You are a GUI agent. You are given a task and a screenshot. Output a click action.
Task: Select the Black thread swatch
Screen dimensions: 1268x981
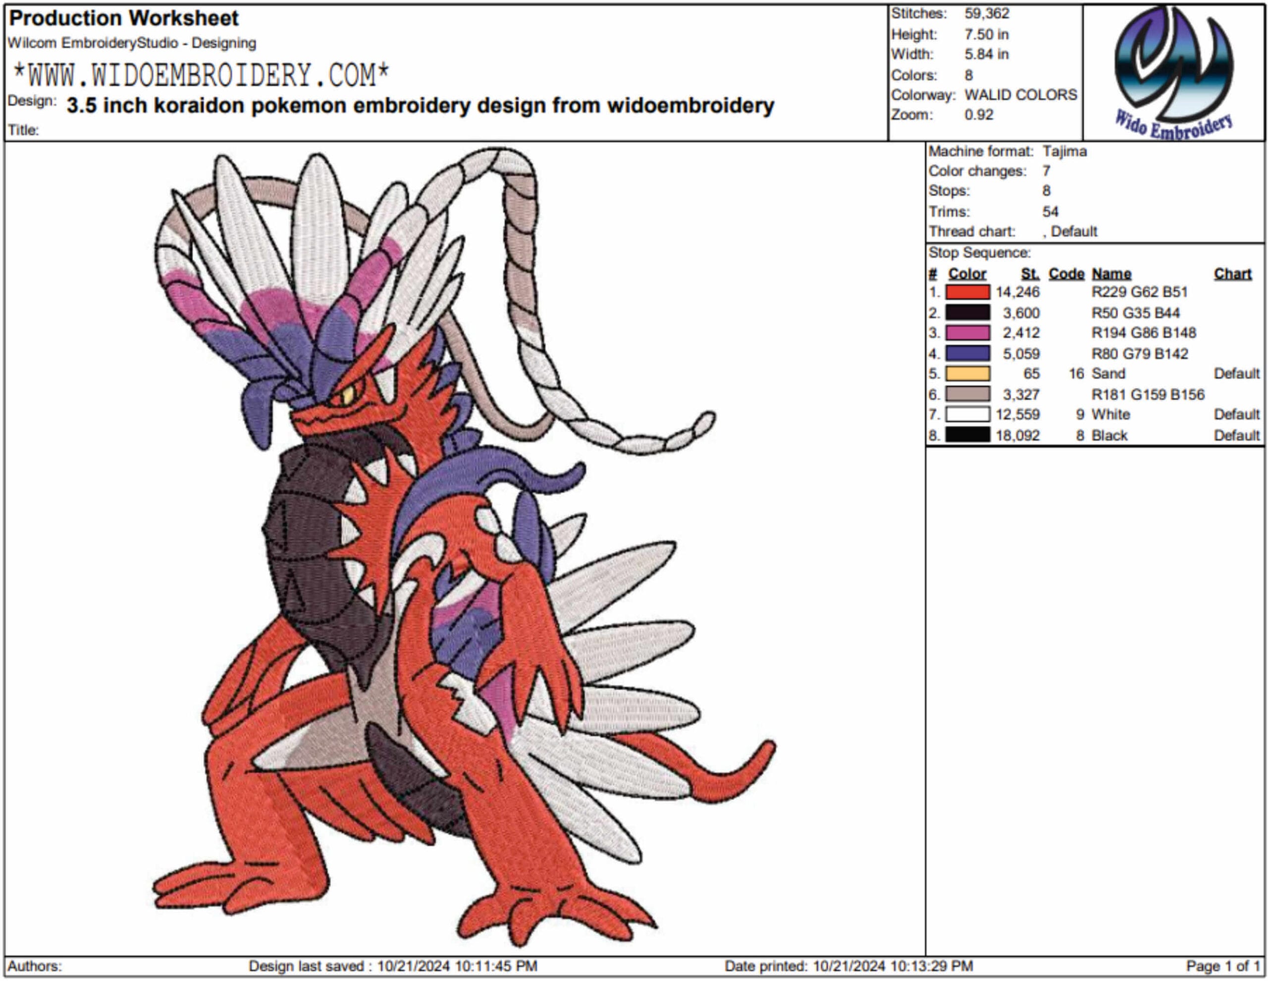coord(967,435)
